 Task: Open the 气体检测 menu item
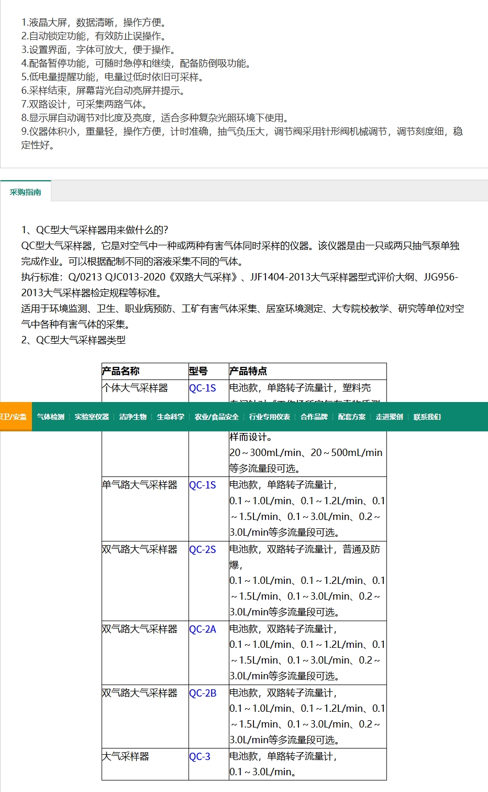click(51, 417)
